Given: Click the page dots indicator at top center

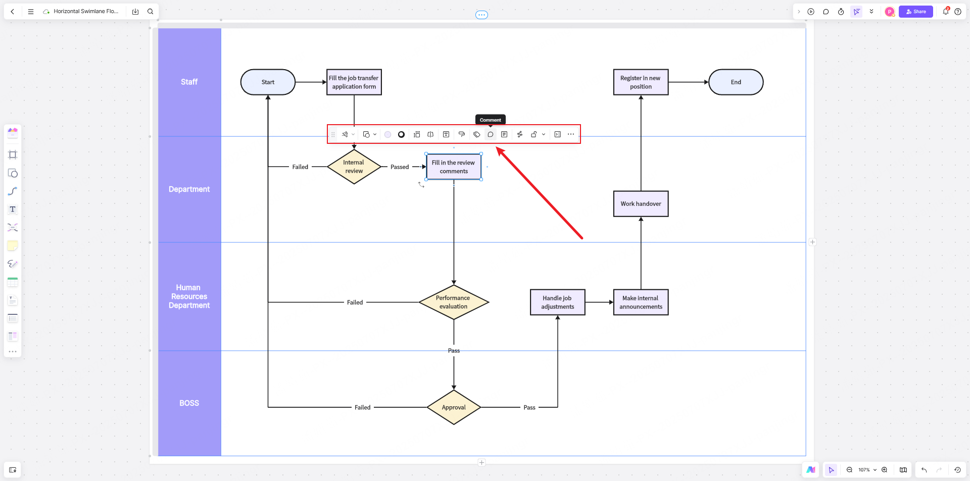Looking at the screenshot, I should point(482,15).
